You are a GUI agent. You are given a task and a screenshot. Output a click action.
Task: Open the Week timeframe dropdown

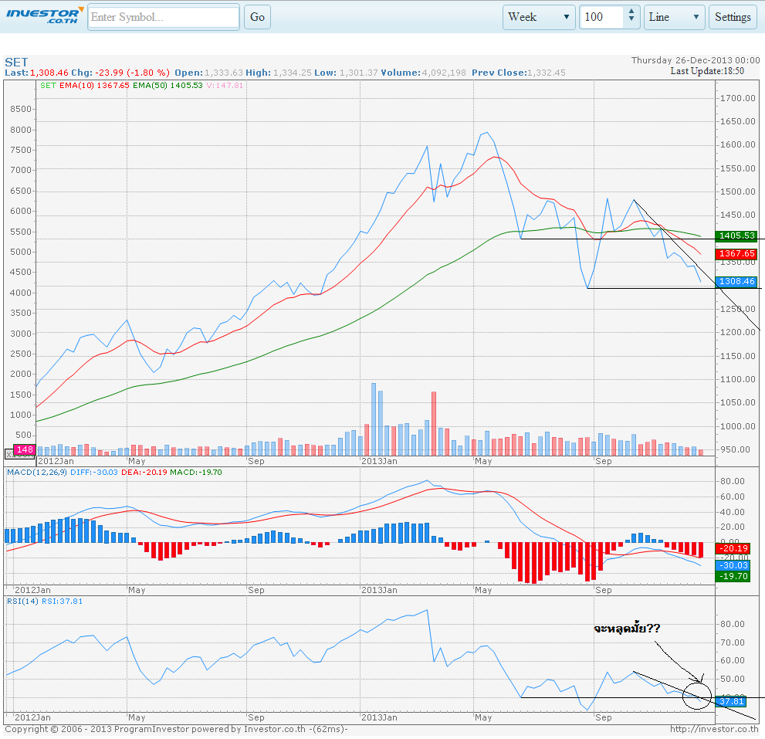click(539, 17)
